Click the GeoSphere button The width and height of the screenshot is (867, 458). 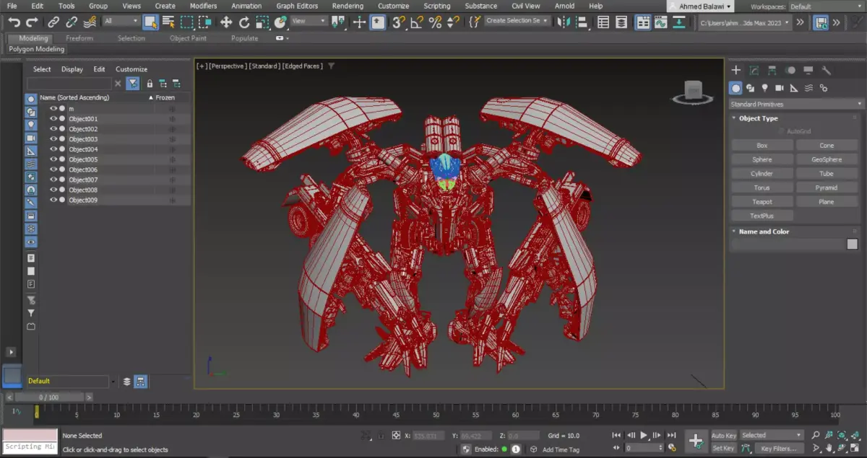coord(827,159)
